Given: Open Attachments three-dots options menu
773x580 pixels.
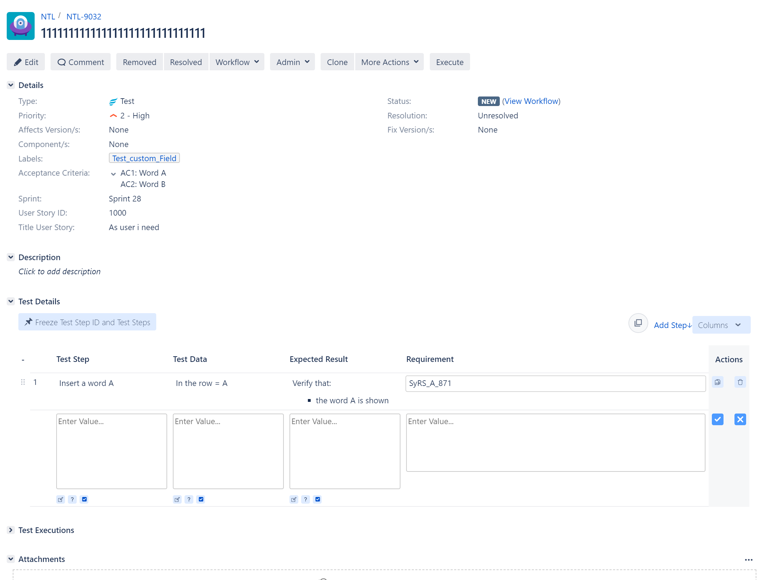Looking at the screenshot, I should [x=749, y=560].
